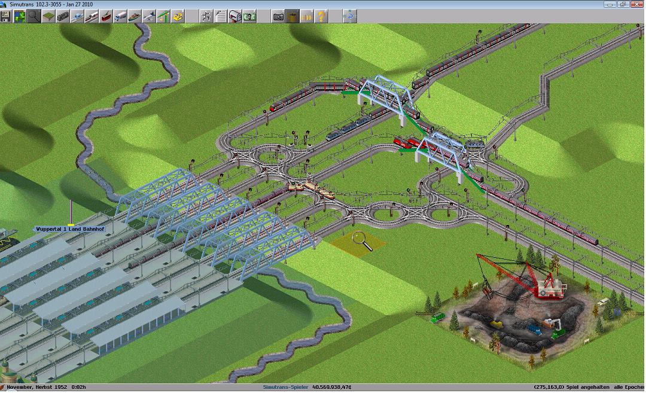Open the ship and harbor tools
Viewport: 646px width, 396px height.
click(x=135, y=16)
